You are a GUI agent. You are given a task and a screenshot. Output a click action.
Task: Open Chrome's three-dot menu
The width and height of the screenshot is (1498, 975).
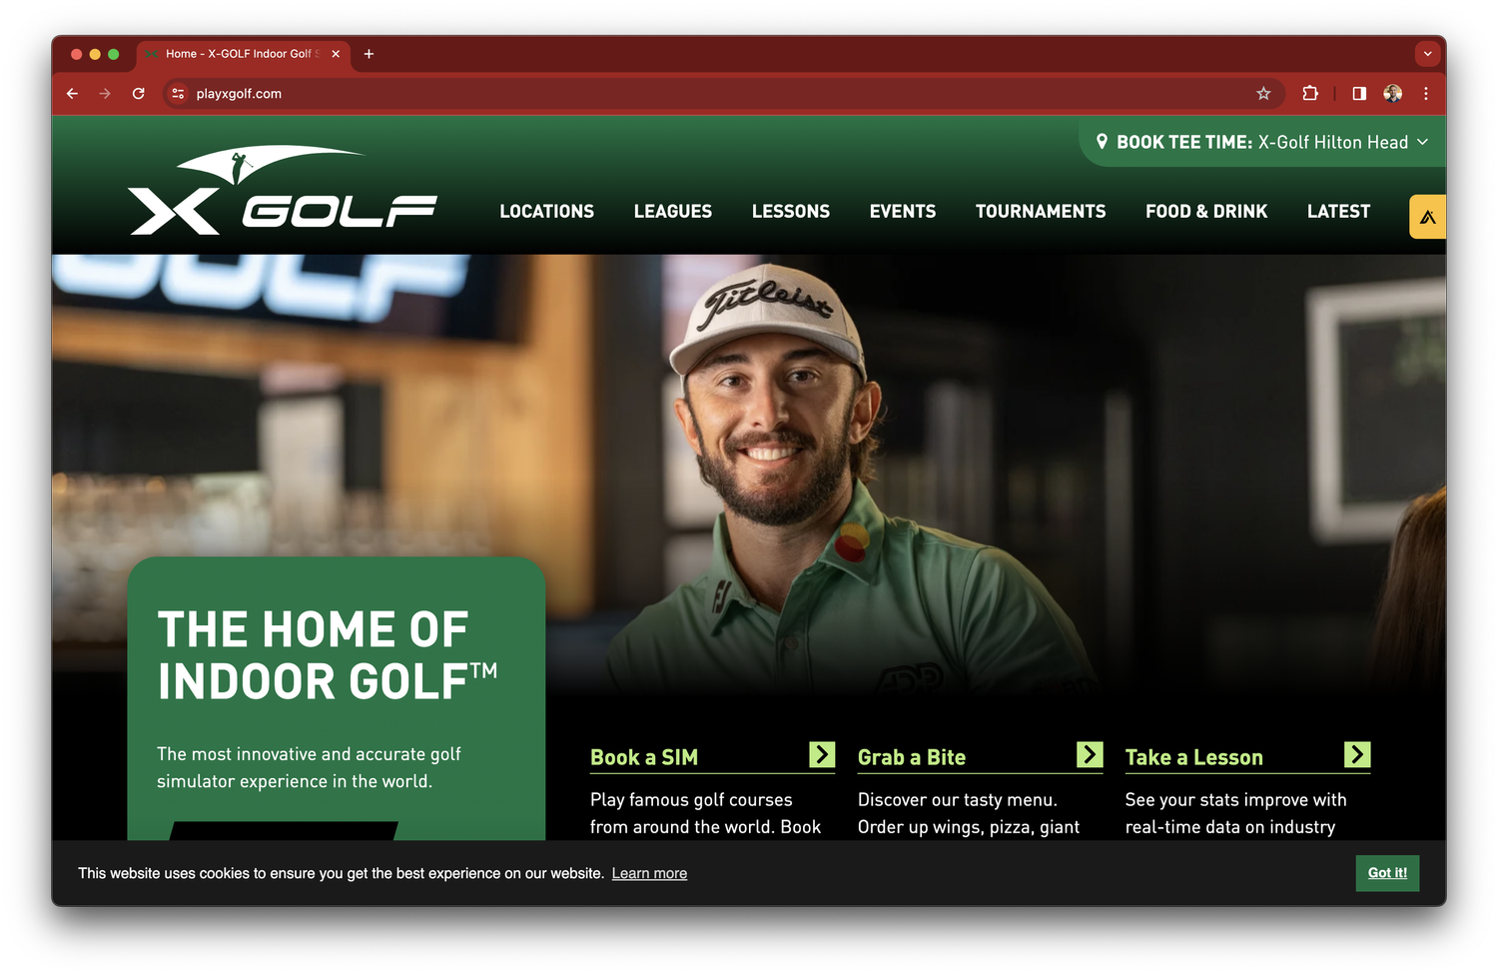(1426, 94)
